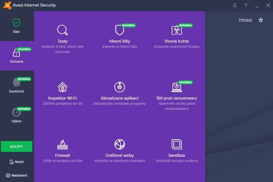Viewport: 273px width, 182px height.
Task: Click the NOVINKA badge on Virová truhla
Action: coord(185,25)
